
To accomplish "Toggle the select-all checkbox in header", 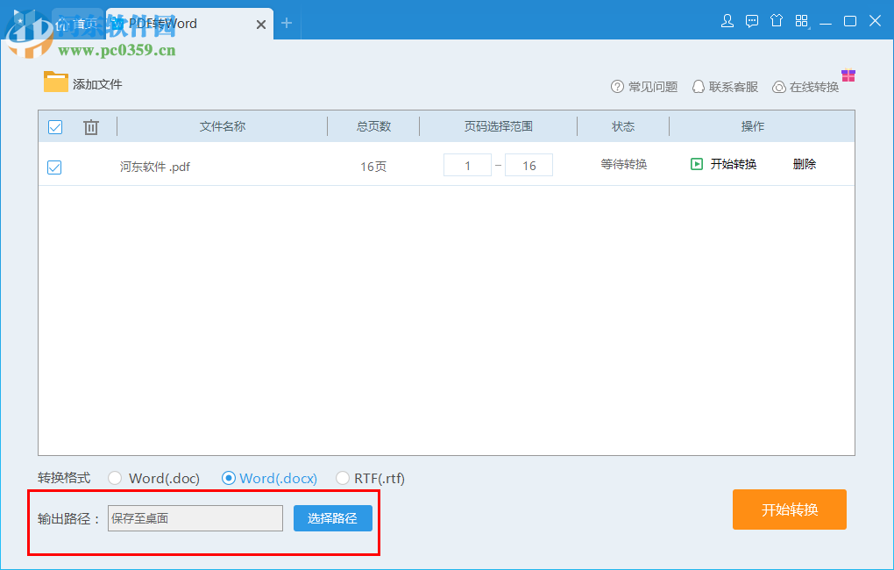I will point(55,126).
